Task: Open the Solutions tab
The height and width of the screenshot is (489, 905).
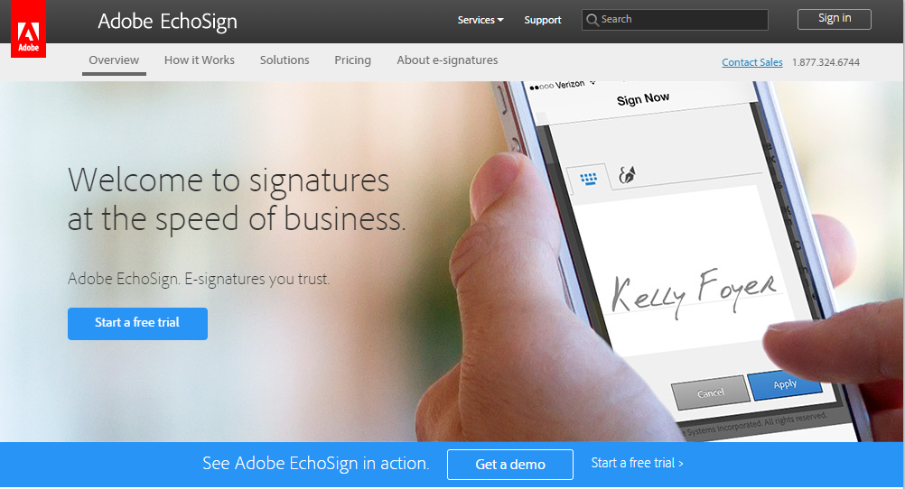Action: pos(285,60)
